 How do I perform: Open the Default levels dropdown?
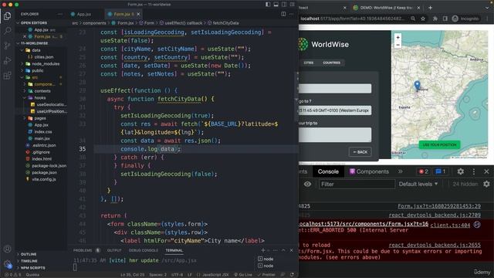point(418,184)
